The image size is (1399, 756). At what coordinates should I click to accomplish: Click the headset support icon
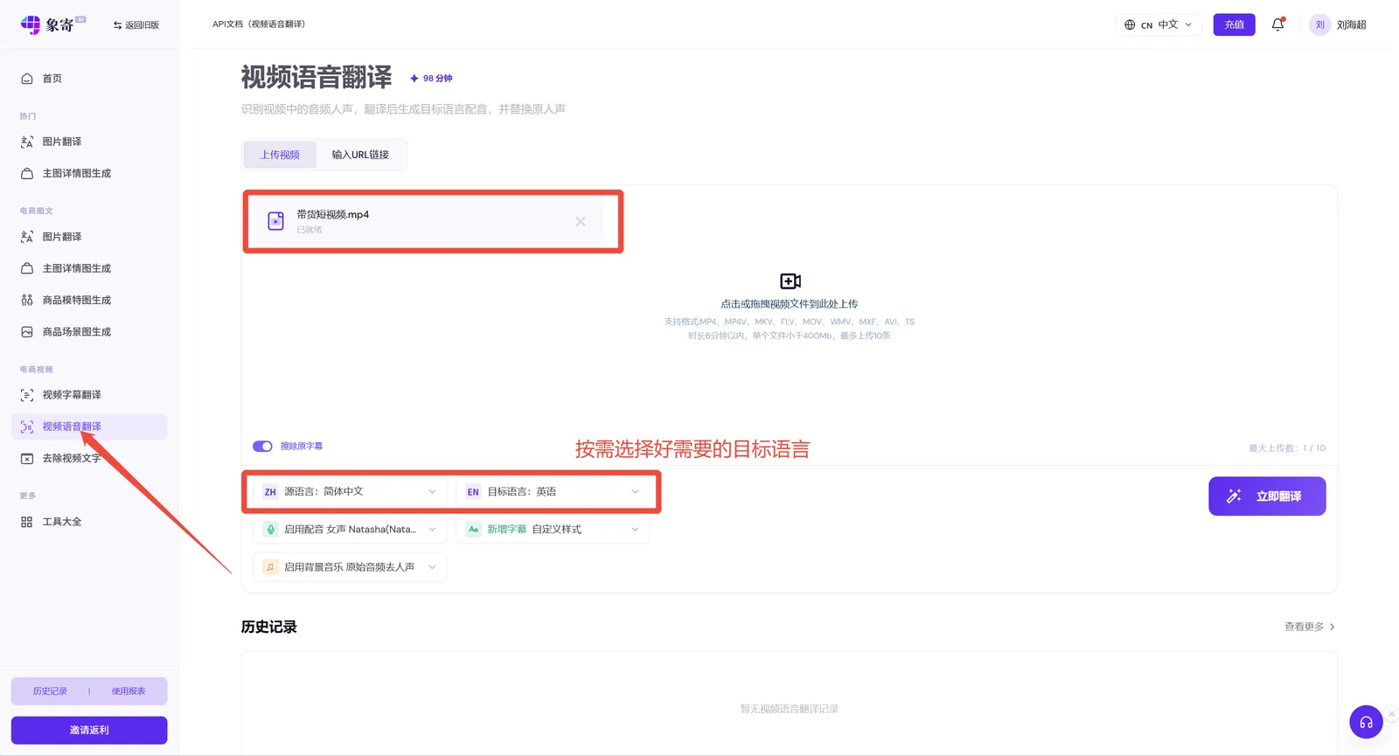tap(1366, 722)
